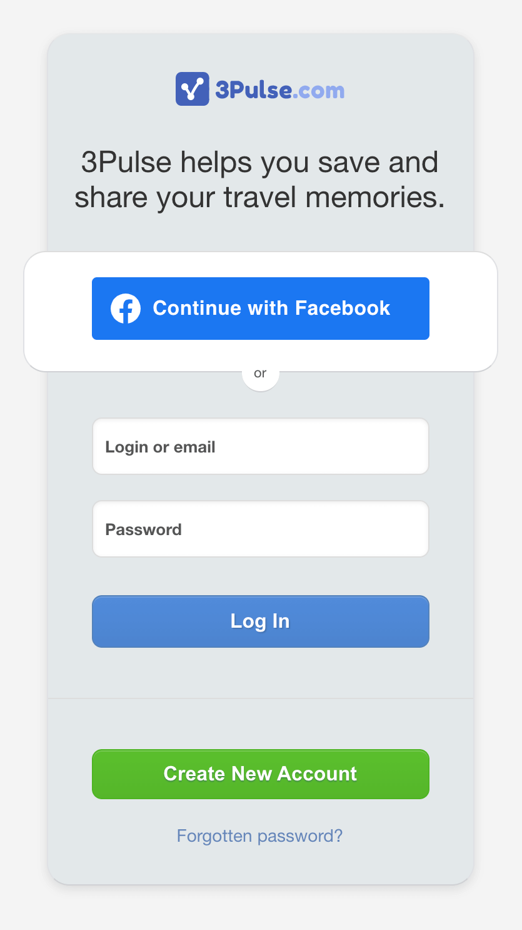522x930 pixels.
Task: Tap the 'f' icon inside the Facebook button
Action: click(124, 308)
